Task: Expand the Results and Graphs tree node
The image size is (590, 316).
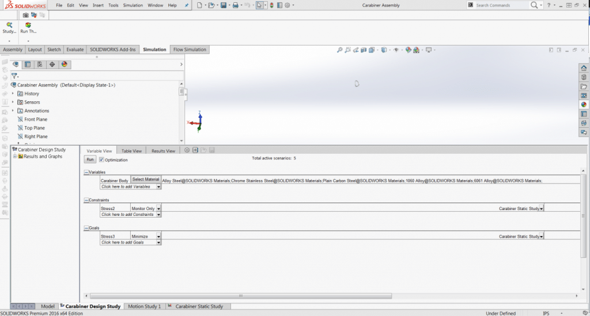Action: tap(16, 157)
